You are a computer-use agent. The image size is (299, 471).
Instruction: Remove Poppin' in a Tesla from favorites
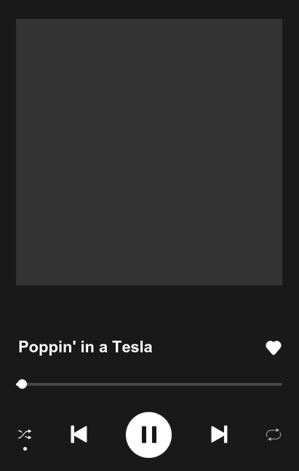(274, 348)
